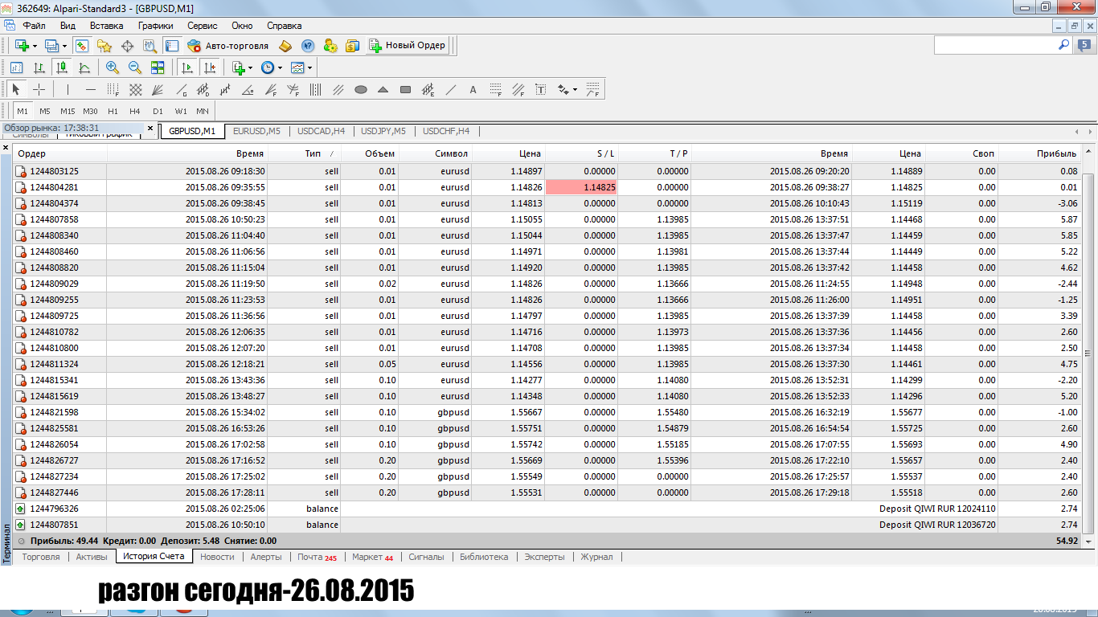Zoom in on the chart

(x=112, y=68)
